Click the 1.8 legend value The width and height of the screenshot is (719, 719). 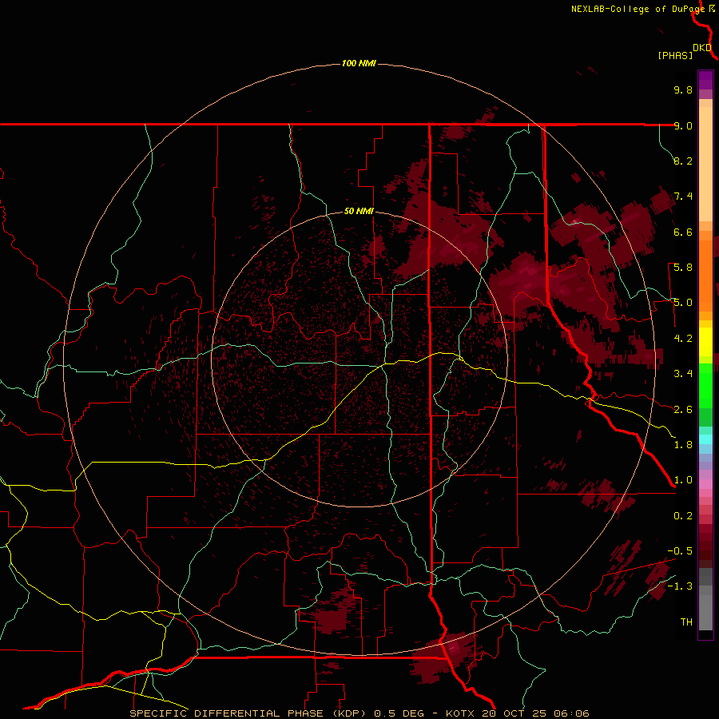coord(683,445)
